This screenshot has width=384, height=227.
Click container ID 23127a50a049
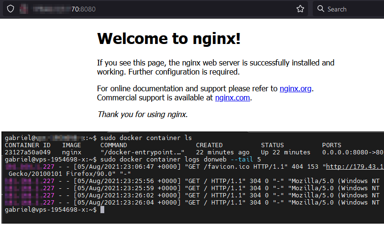tap(28, 152)
